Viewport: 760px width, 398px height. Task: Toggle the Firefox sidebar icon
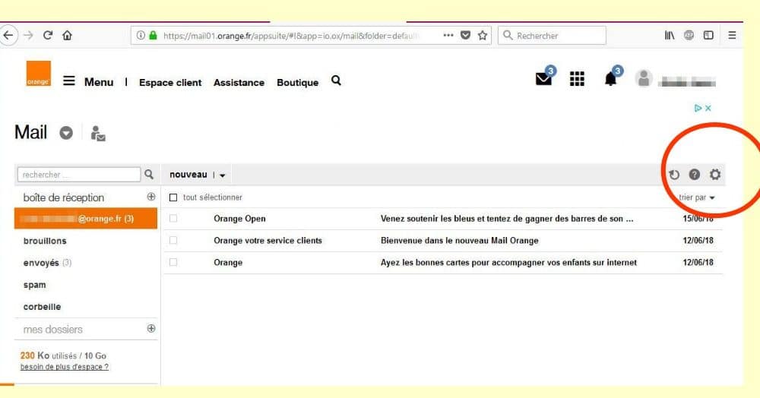(x=708, y=36)
